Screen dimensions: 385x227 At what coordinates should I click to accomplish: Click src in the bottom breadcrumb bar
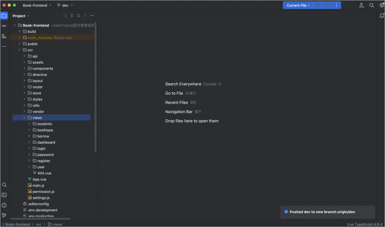tap(39, 224)
